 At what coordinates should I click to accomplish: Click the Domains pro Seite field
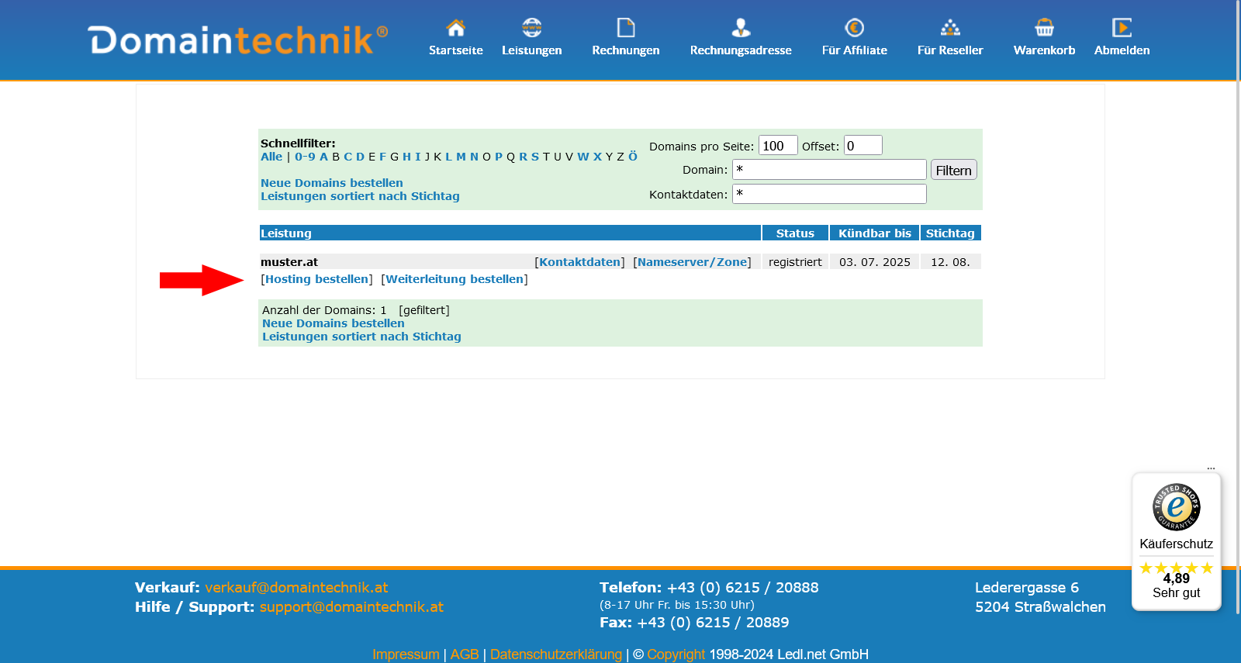point(777,146)
